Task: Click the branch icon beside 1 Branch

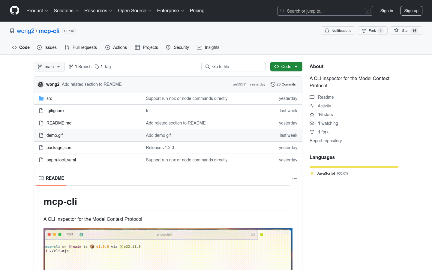Action: pyautogui.click(x=71, y=67)
